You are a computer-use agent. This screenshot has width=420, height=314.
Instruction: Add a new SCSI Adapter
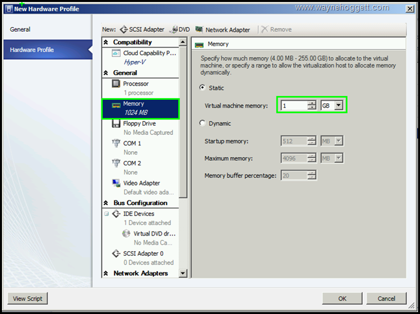[142, 29]
